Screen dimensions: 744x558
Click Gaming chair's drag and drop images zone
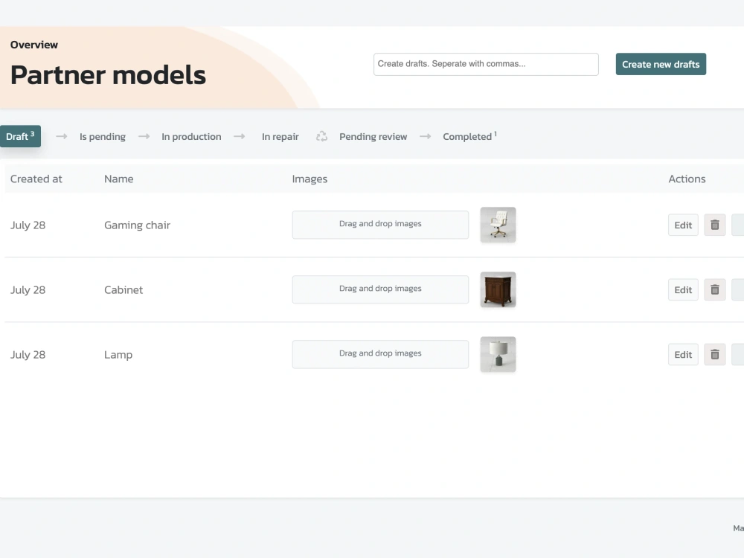[380, 225]
